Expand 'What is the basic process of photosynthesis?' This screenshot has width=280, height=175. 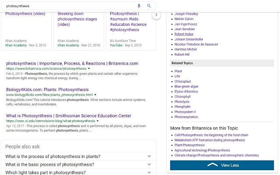pos(149,164)
